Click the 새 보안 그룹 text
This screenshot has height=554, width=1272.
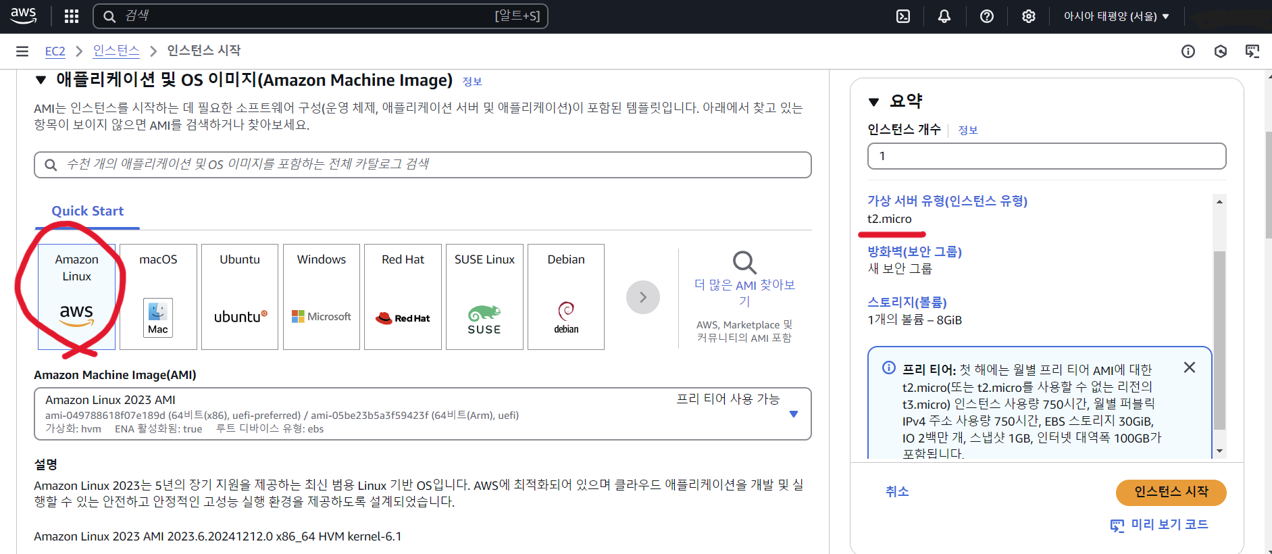(x=900, y=269)
